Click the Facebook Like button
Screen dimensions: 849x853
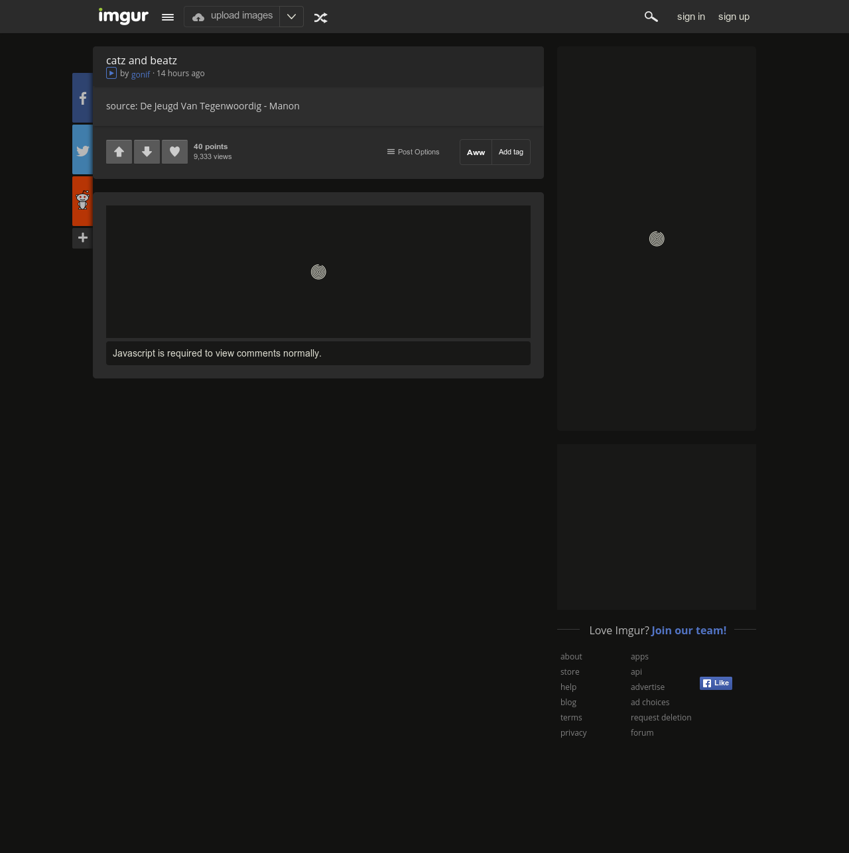(716, 683)
